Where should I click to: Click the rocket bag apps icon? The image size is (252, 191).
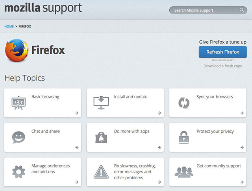[x=101, y=137]
